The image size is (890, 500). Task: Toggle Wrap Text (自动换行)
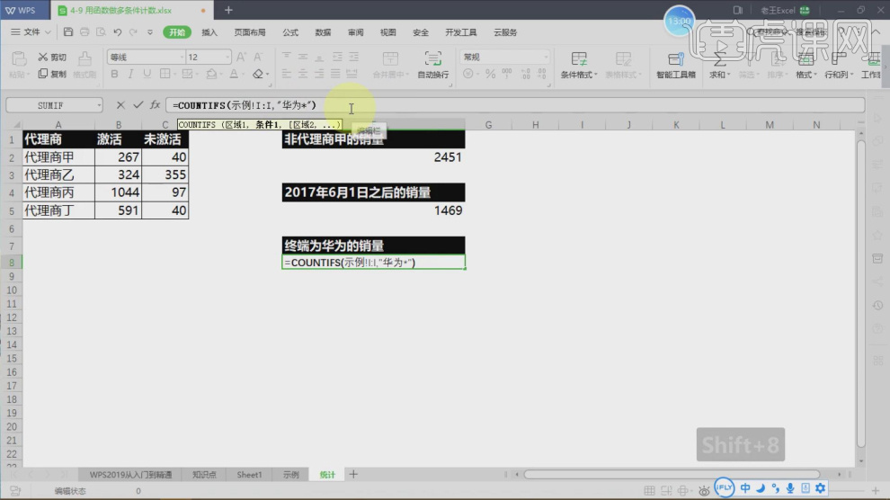tap(433, 64)
